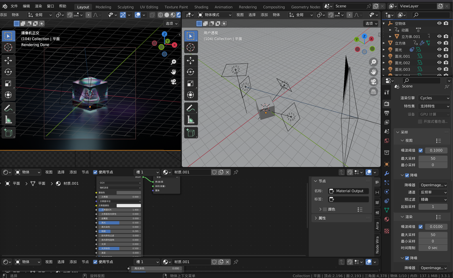Click the 次表面颜色 white color swatch
Viewport: 453px width, 278px height.
tap(129, 205)
